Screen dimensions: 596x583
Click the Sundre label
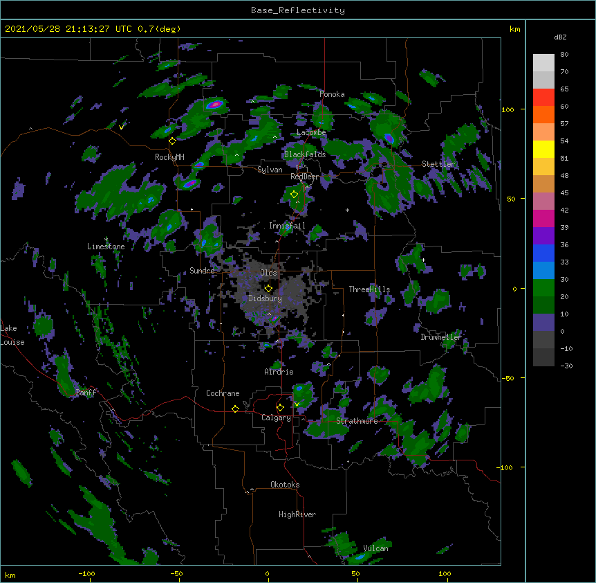point(202,271)
